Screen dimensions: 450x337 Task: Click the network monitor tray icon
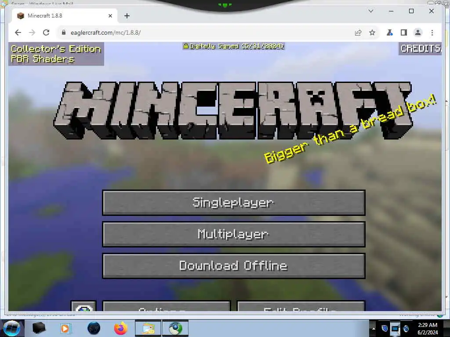[395, 329]
